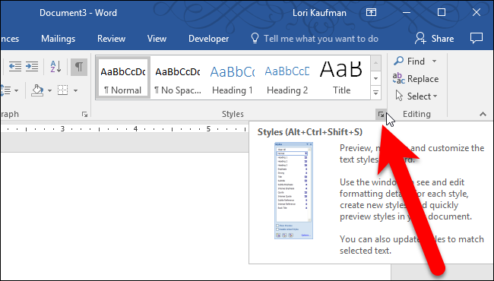Open the Styles pane launcher icon
494x281 pixels.
click(x=382, y=115)
